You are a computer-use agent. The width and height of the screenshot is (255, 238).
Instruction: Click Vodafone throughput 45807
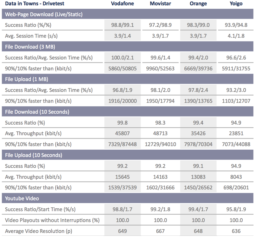click(x=122, y=133)
